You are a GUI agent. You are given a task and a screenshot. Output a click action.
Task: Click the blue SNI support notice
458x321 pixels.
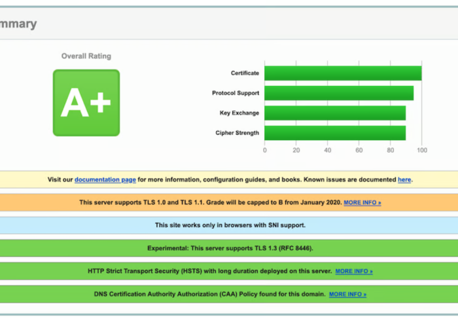point(230,225)
